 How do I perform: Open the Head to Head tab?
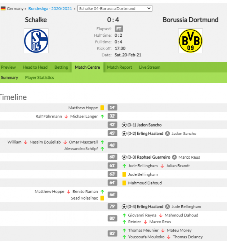point(35,67)
